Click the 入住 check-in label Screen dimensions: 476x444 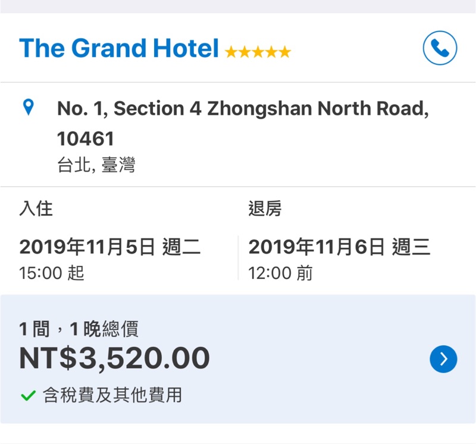coord(36,209)
